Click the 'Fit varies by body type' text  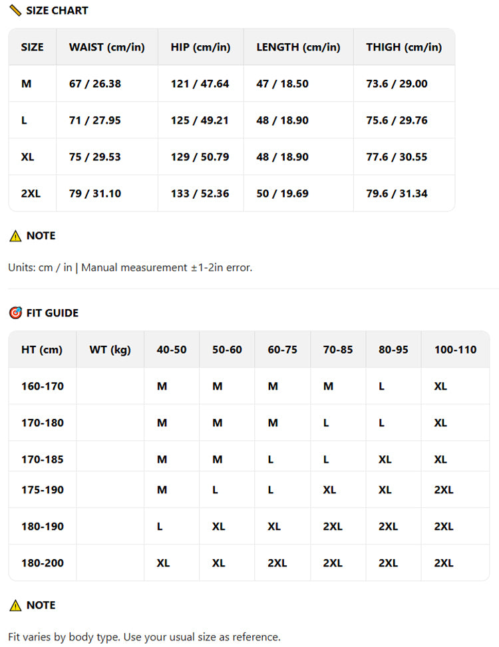pos(144,636)
